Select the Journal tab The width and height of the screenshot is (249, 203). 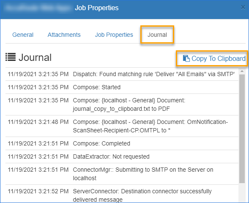tap(157, 35)
